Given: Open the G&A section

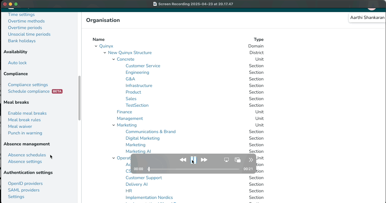Looking at the screenshot, I should [x=130, y=79].
